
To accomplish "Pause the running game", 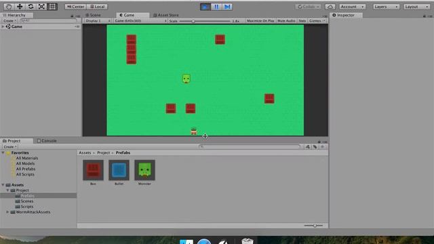I will click(x=216, y=7).
